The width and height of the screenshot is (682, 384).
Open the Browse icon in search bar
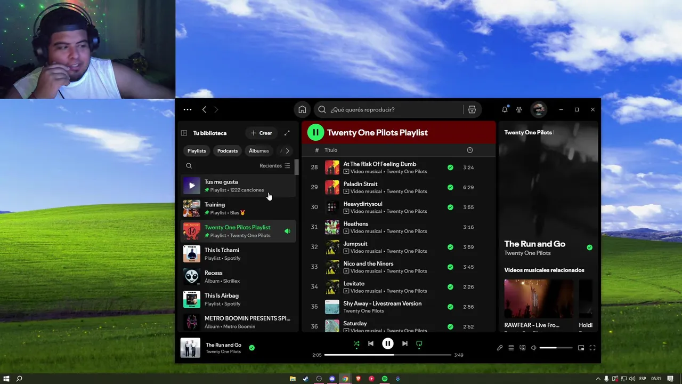pos(472,109)
